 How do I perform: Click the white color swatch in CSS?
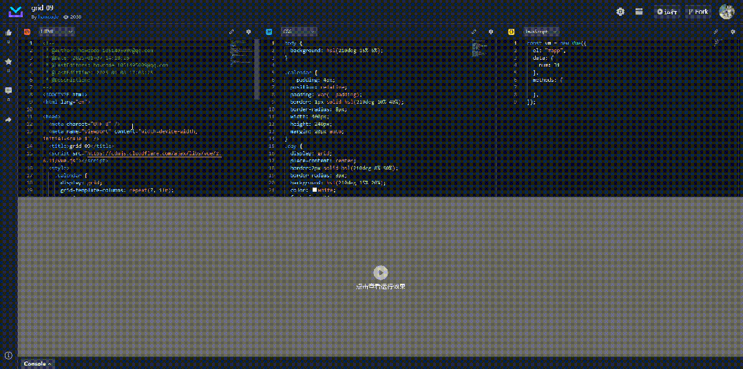coord(314,190)
